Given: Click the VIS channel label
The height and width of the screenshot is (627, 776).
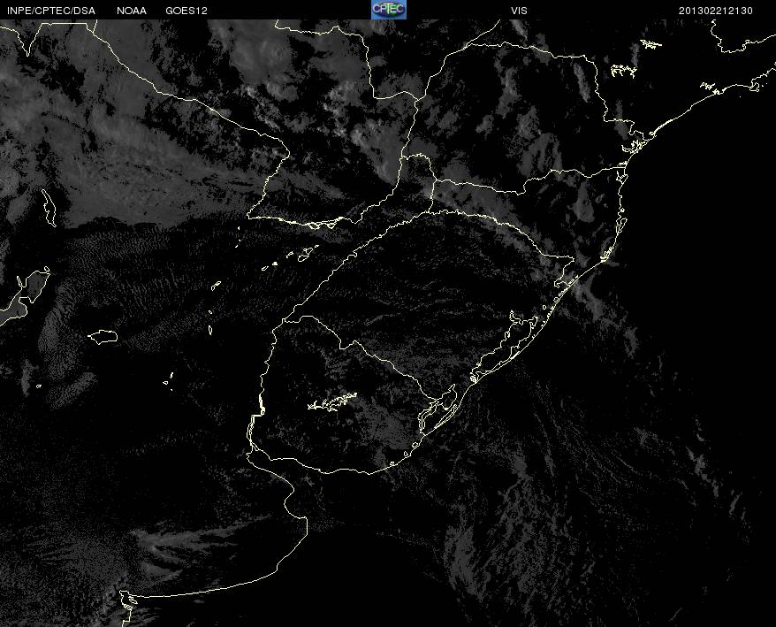Looking at the screenshot, I should coord(519,11).
